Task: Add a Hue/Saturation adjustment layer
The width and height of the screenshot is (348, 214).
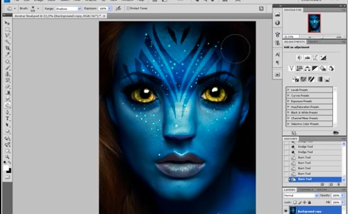Action: click(x=299, y=69)
